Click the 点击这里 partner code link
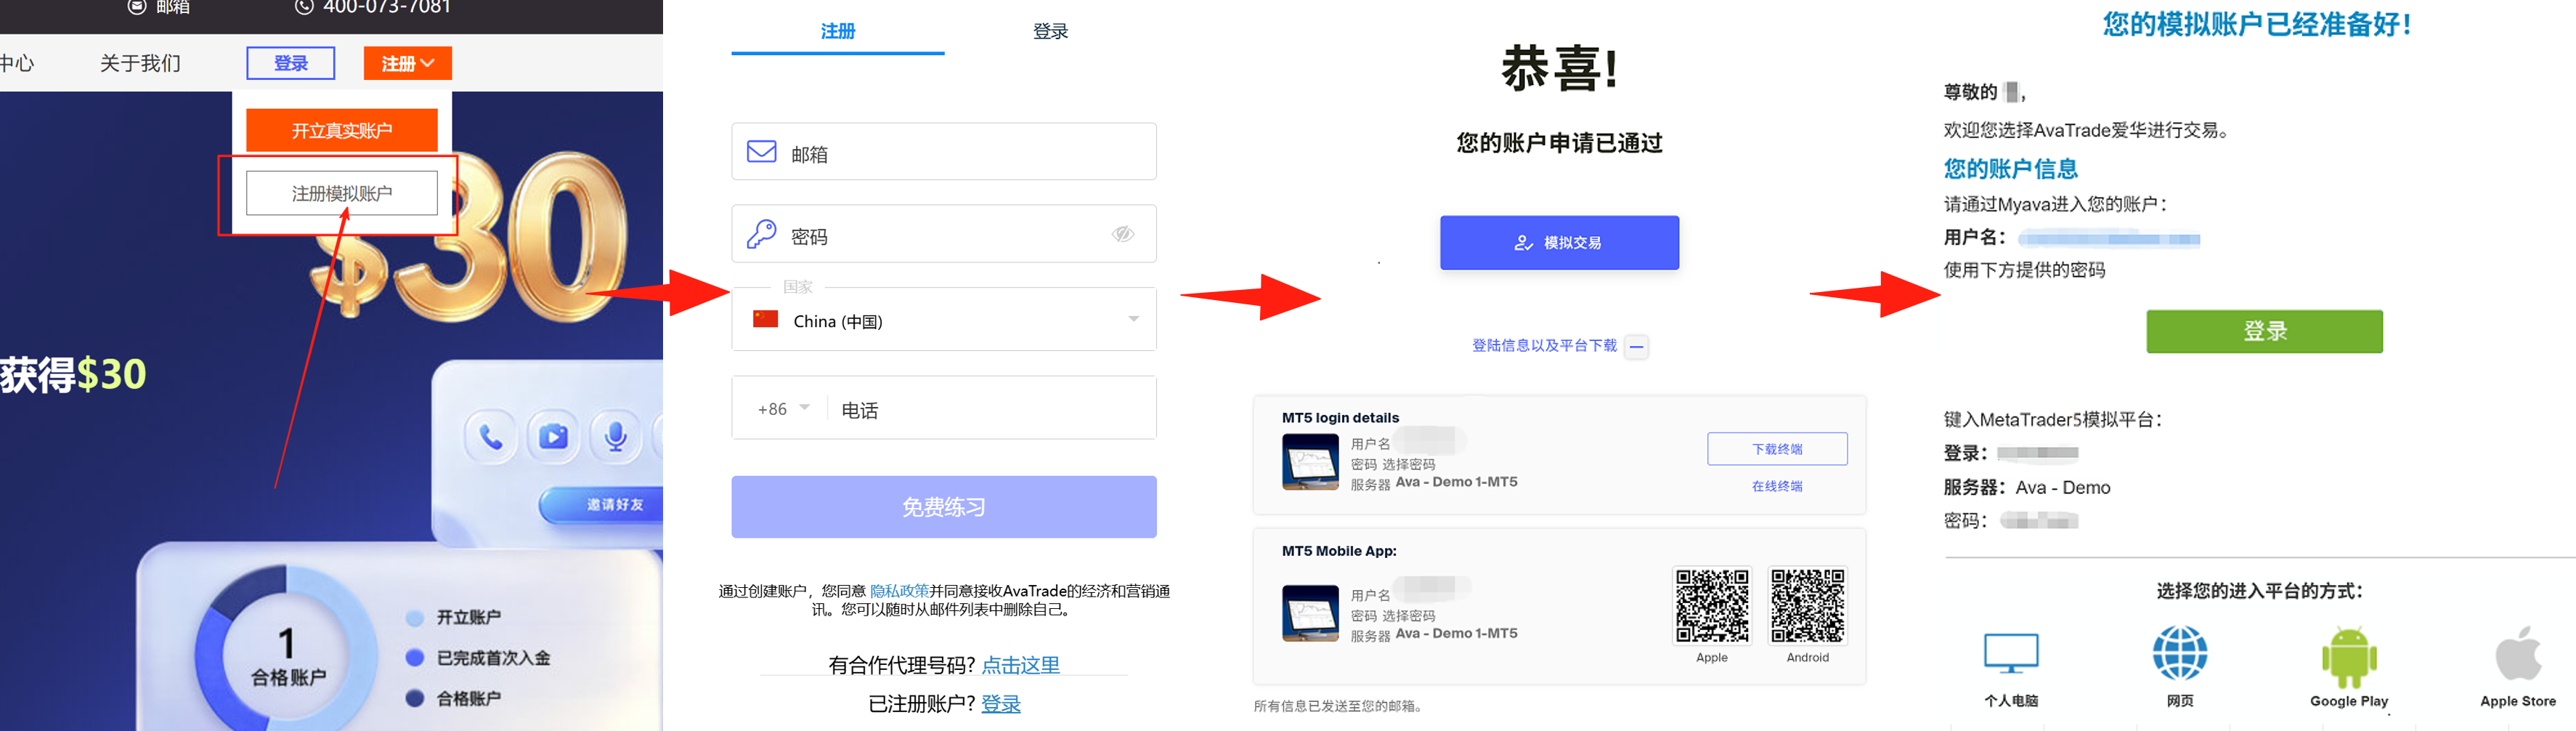The image size is (2576, 731). tap(1020, 665)
